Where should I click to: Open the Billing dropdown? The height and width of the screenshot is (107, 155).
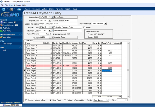[126, 100]
